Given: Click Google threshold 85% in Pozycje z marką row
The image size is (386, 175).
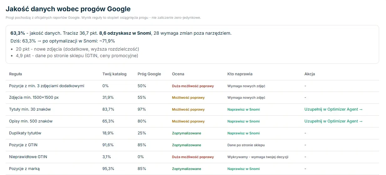Looking at the screenshot, I should point(142,169).
